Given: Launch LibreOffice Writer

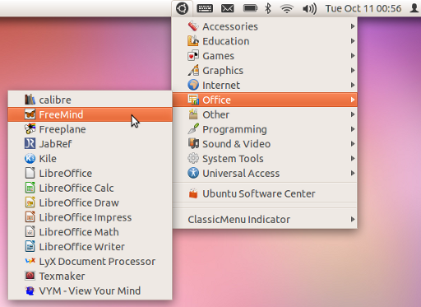Looking at the screenshot, I should click(x=90, y=247).
